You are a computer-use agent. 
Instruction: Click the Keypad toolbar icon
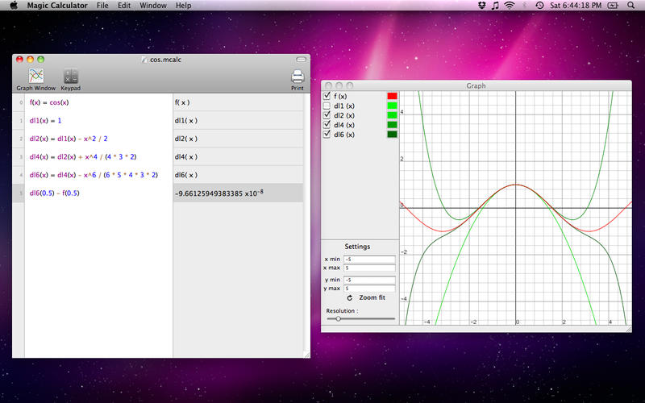pos(70,77)
